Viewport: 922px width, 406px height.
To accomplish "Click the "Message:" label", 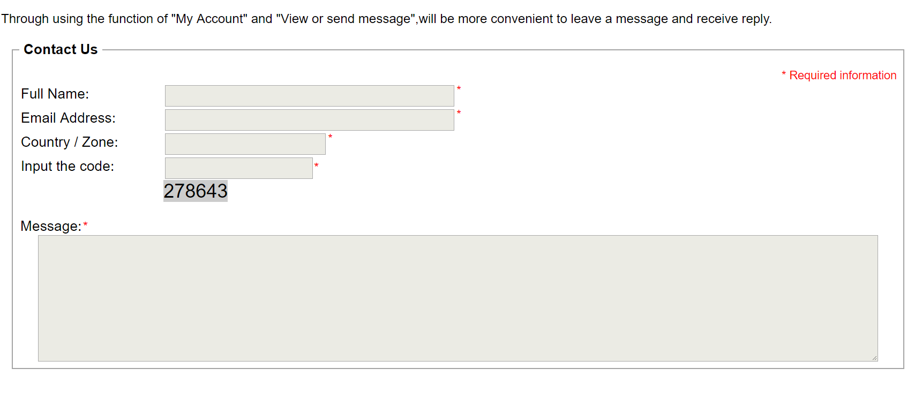I will click(51, 227).
